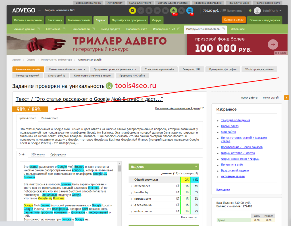
Task: Expand Статистика submenu arrow
Action: coord(64,29)
